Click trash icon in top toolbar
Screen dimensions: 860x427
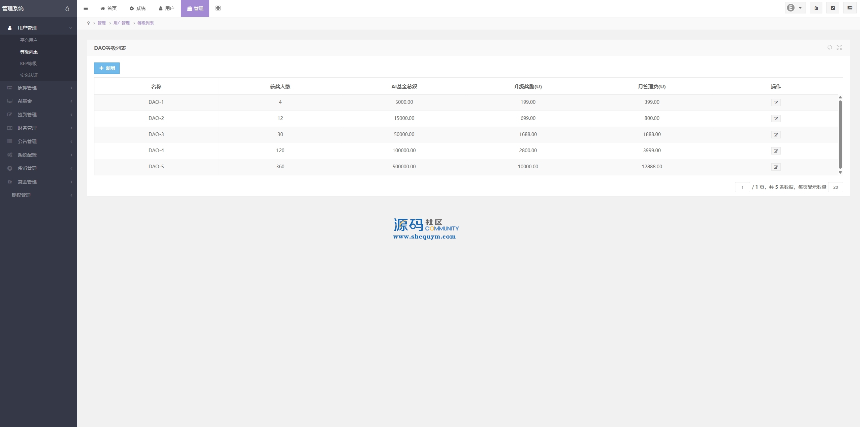[x=816, y=8]
